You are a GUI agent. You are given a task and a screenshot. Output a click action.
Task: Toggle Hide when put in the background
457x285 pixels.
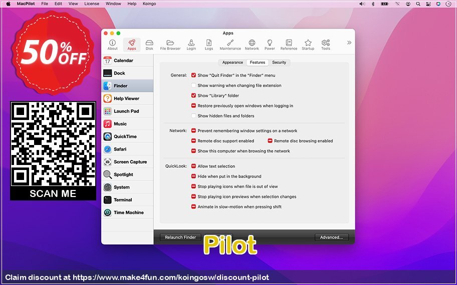point(193,176)
